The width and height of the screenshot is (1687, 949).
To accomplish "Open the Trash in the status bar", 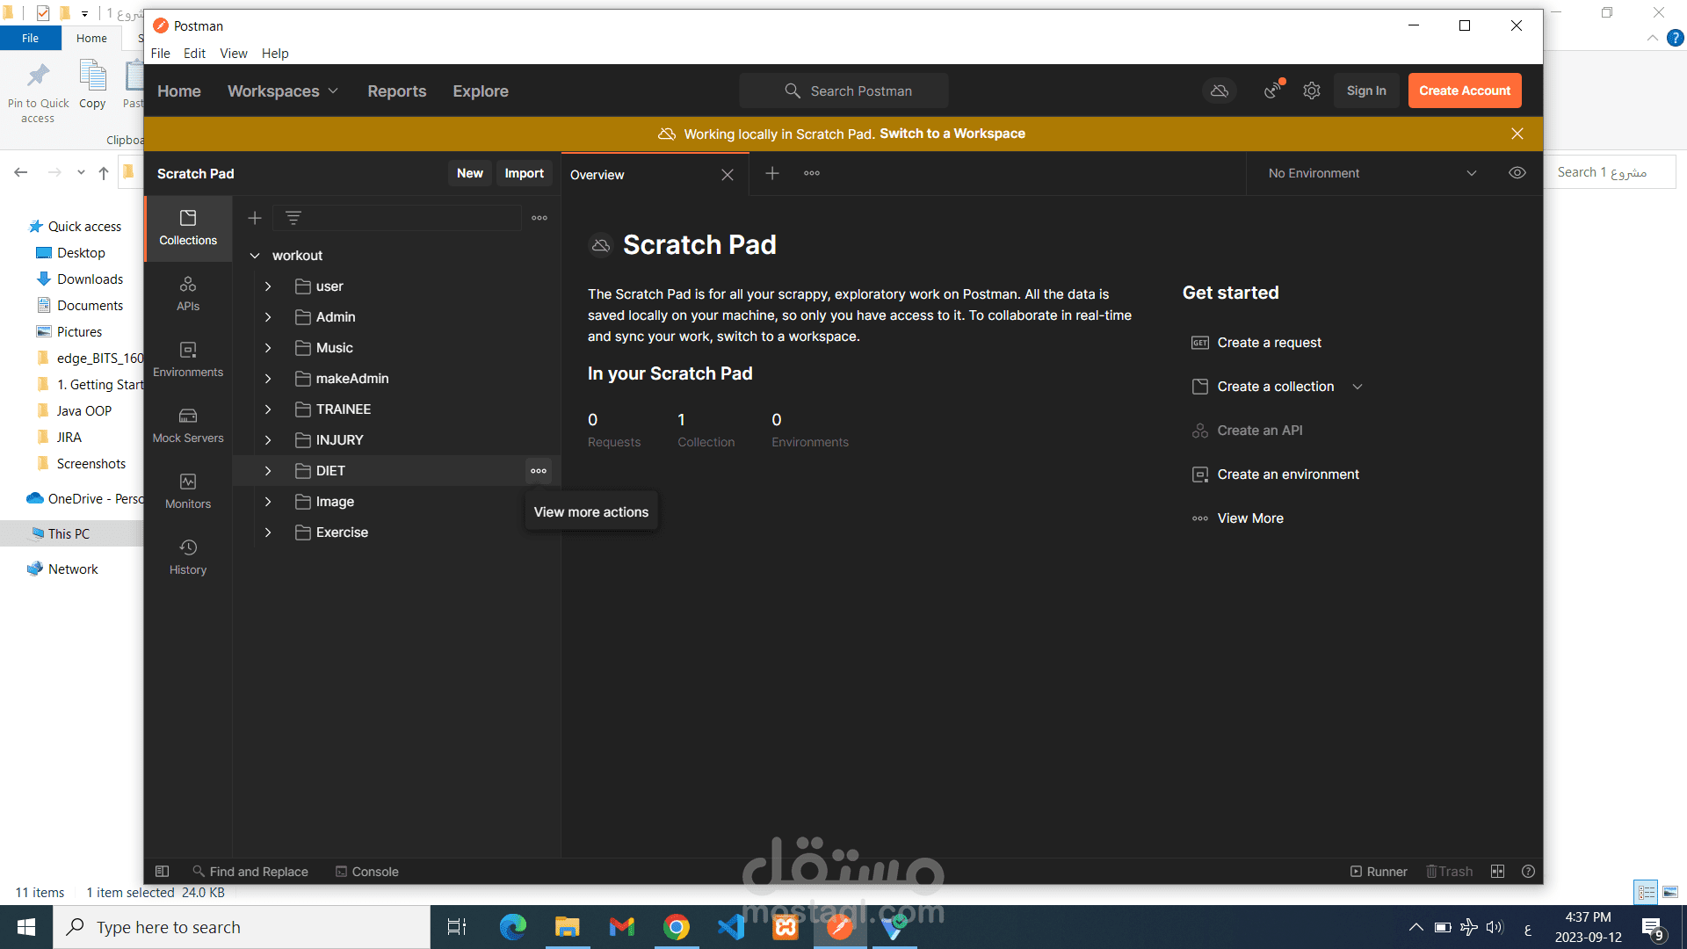I will tap(1450, 872).
